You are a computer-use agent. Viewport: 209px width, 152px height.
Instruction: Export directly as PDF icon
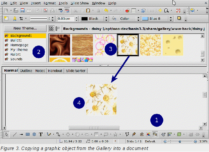coord(46,10)
